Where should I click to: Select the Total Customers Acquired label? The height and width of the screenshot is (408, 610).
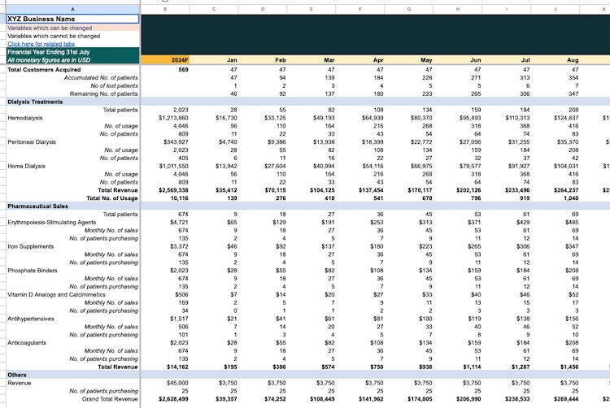(x=44, y=70)
